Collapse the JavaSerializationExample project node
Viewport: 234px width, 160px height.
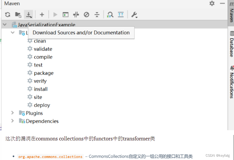tap(5, 24)
